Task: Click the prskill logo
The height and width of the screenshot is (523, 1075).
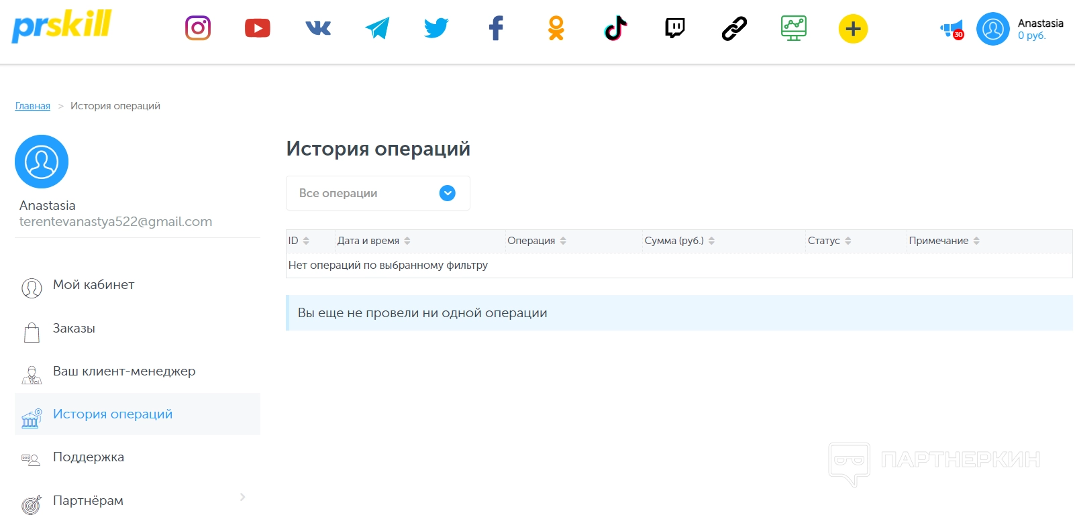Action: pyautogui.click(x=62, y=26)
